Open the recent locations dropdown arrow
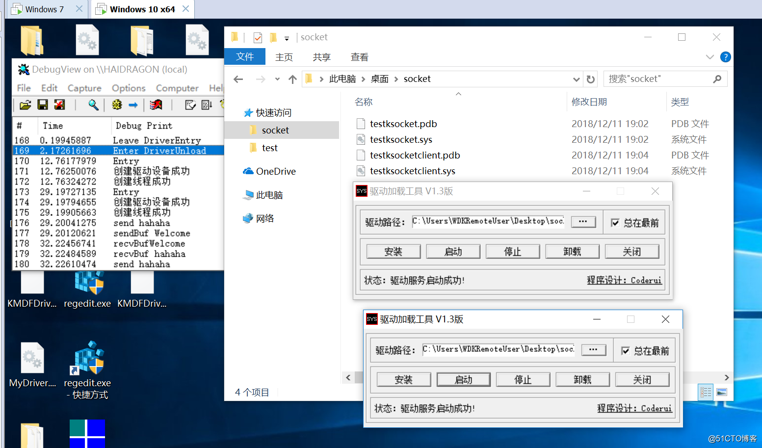This screenshot has height=448, width=762. pyautogui.click(x=277, y=79)
